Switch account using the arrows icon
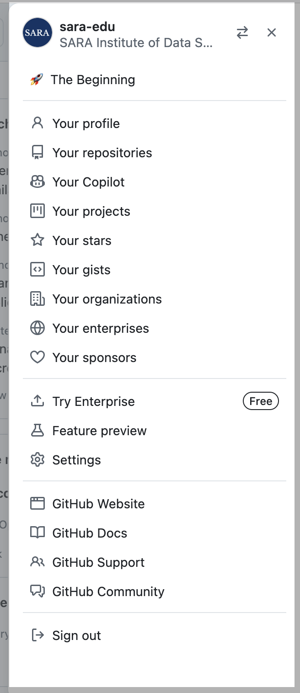 click(242, 32)
